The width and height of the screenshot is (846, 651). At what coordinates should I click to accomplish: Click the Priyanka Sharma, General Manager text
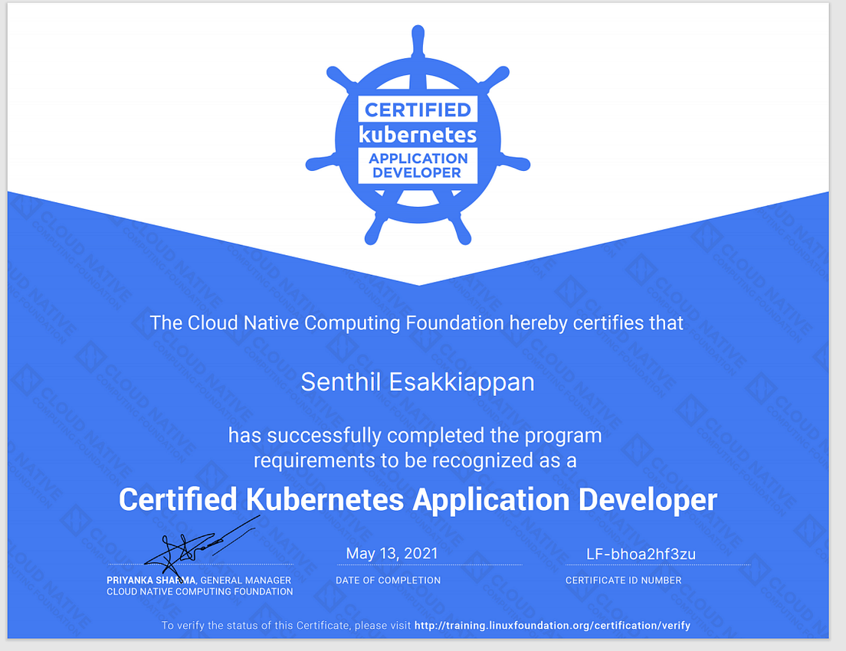[198, 581]
